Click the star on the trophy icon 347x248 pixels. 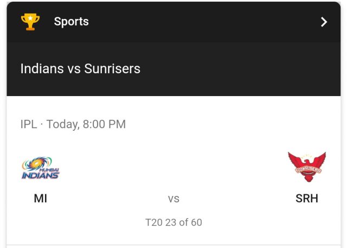pos(30,18)
